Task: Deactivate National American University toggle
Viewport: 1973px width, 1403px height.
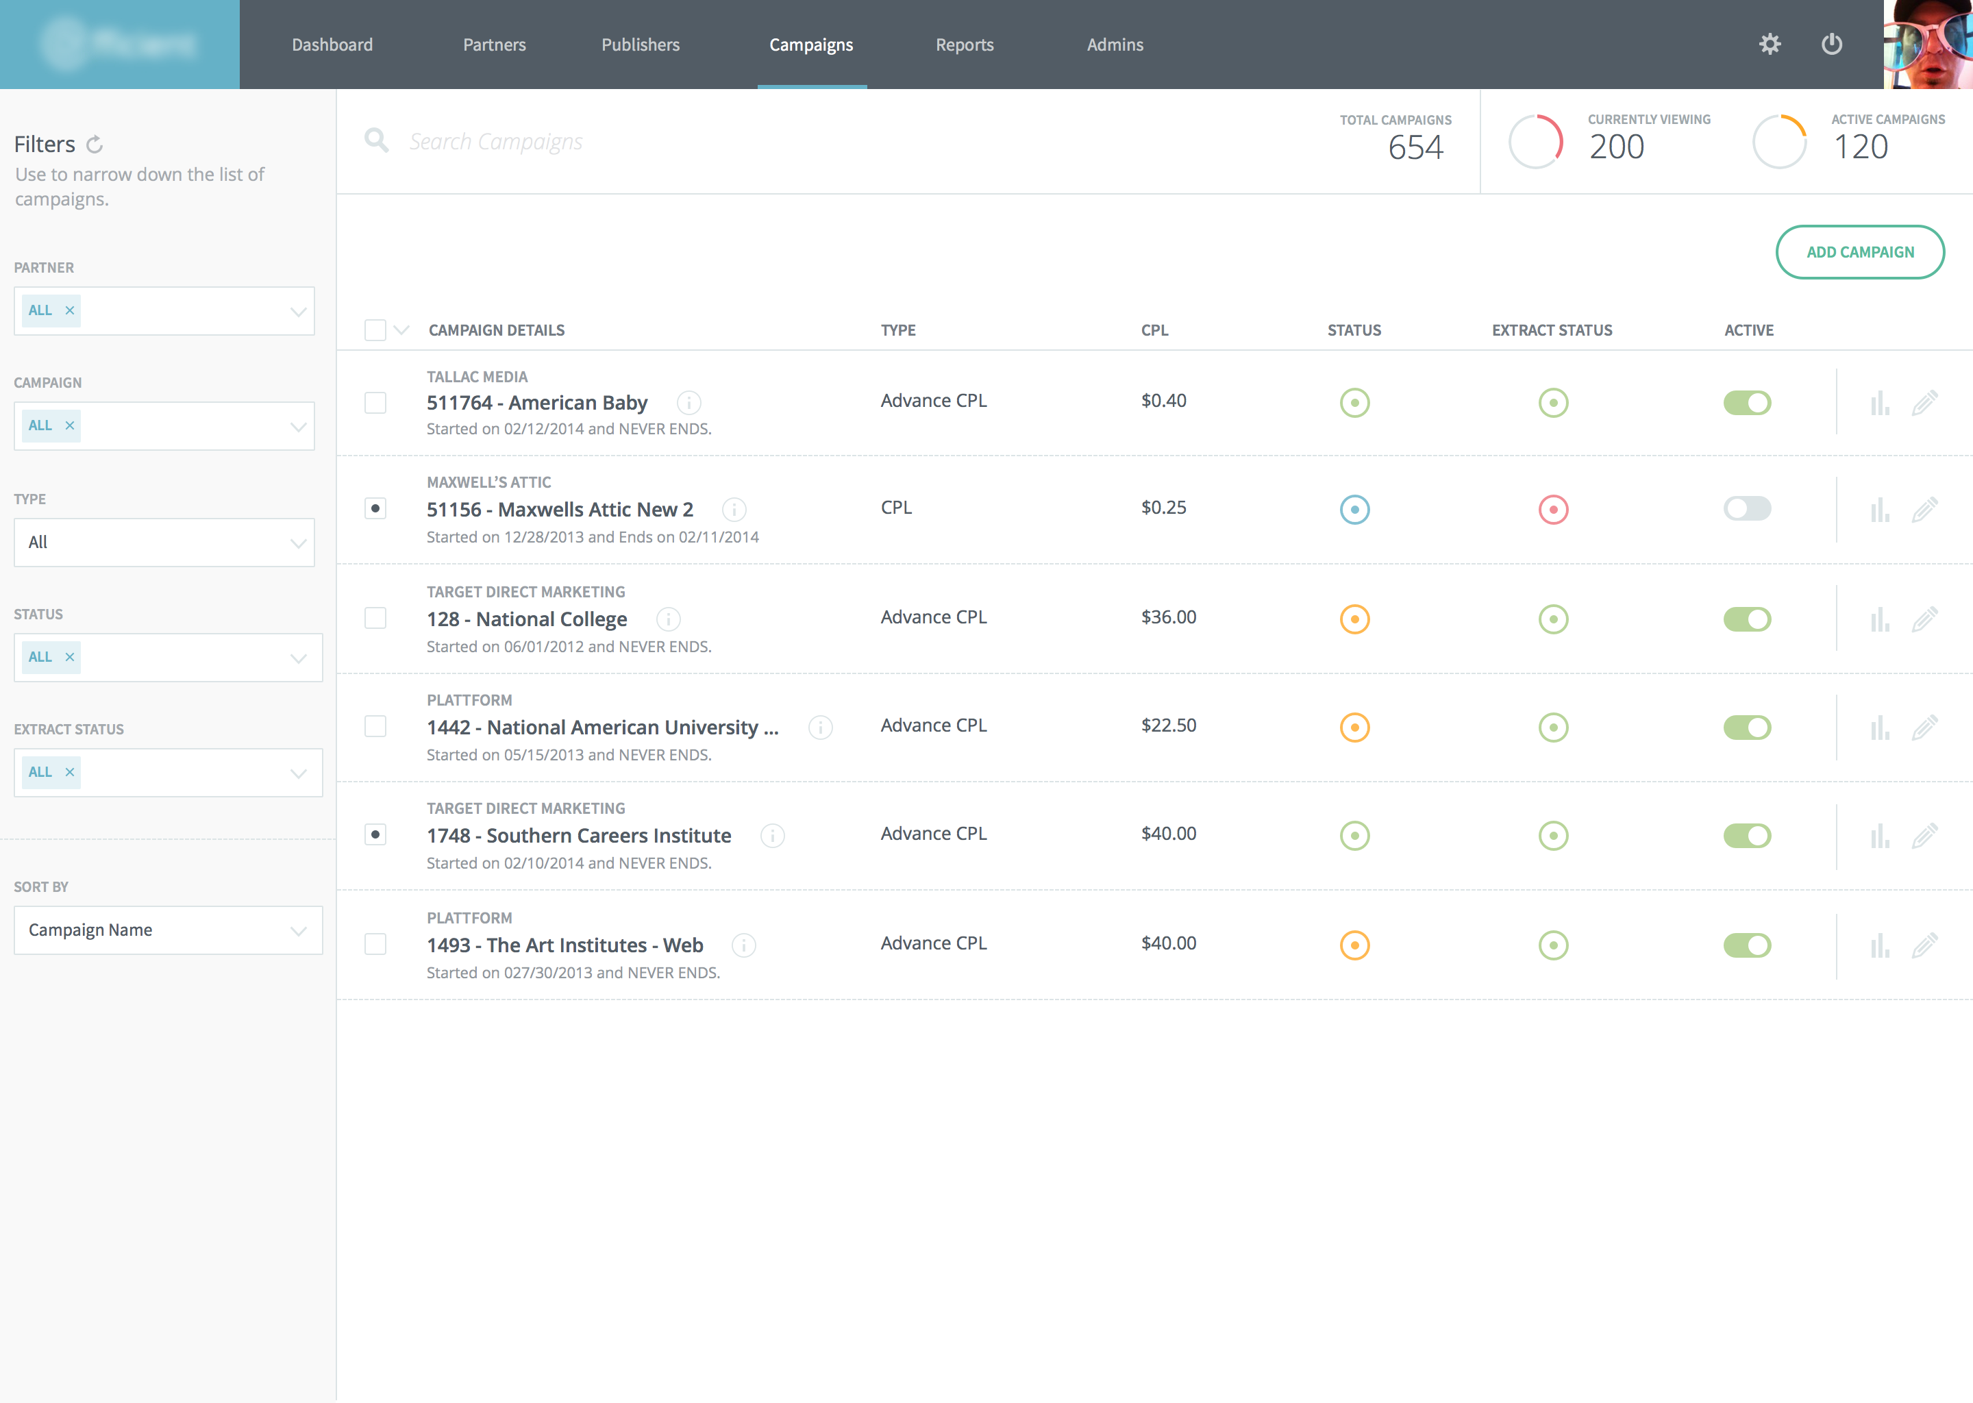Action: click(x=1747, y=728)
